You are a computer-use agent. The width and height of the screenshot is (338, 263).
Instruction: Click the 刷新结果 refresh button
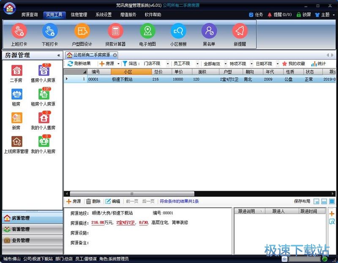pos(79,64)
